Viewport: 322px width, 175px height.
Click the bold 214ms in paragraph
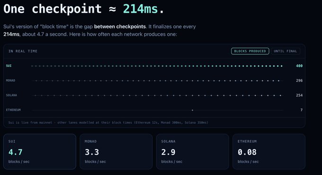[x=11, y=34]
